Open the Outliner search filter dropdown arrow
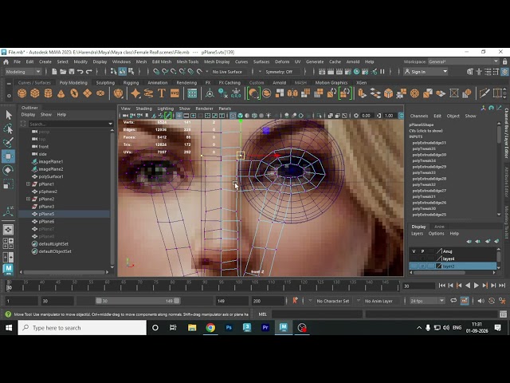Viewport: 510px width, 383px height. point(110,124)
